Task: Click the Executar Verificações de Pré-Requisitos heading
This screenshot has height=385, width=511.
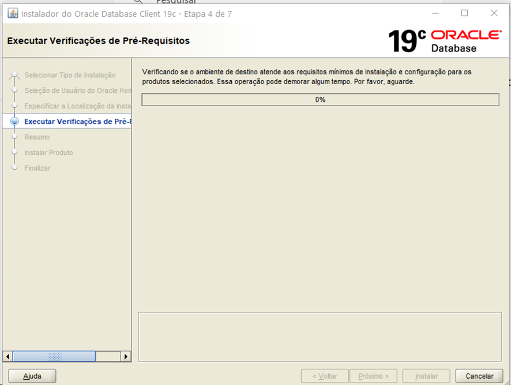Action: point(99,41)
